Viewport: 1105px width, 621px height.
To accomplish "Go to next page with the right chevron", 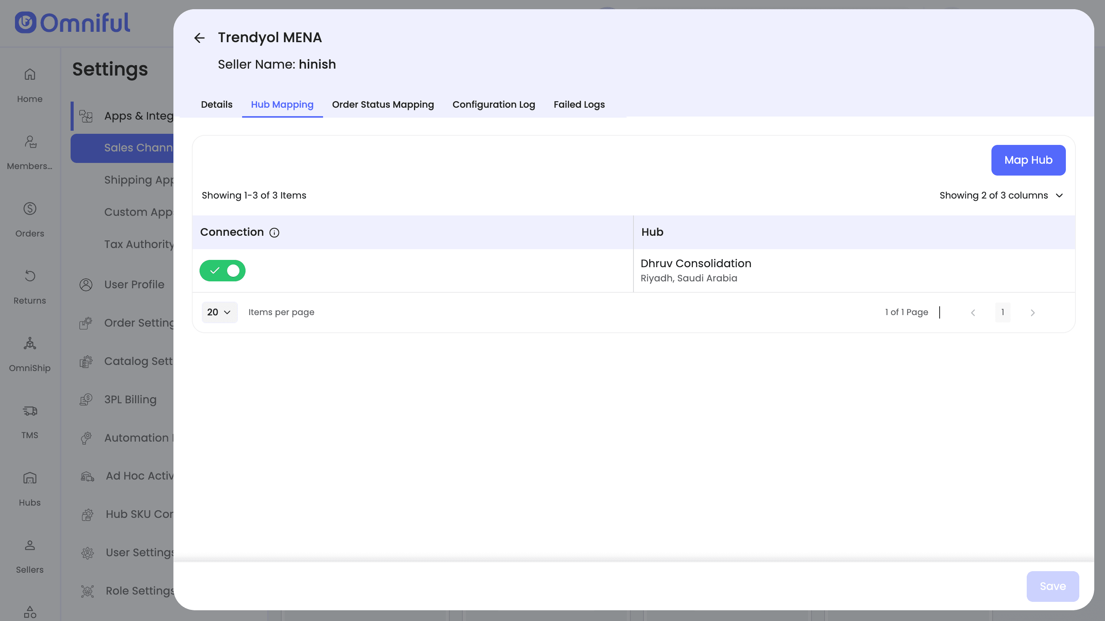I will point(1032,312).
